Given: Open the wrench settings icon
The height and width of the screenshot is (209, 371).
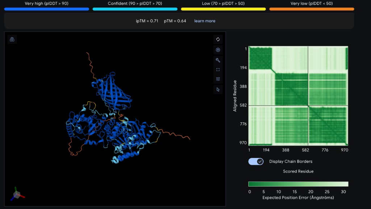Looking at the screenshot, I should click(218, 60).
